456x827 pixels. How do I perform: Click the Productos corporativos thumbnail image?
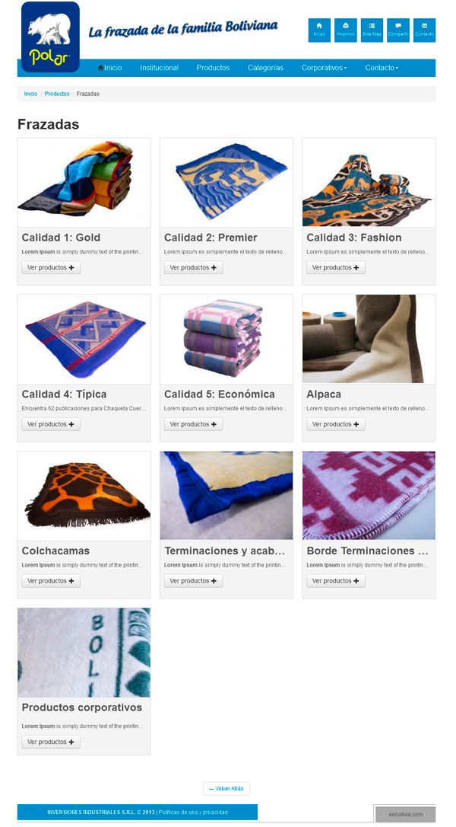84,653
